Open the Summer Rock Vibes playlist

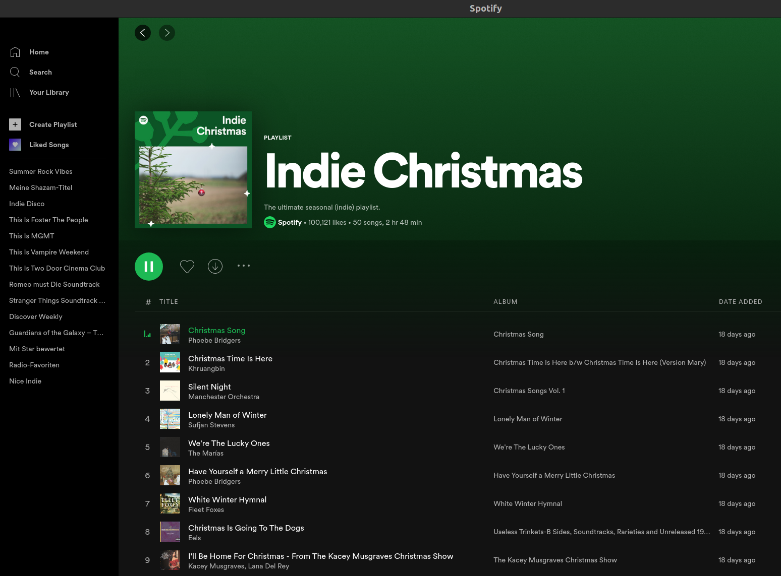click(x=41, y=171)
